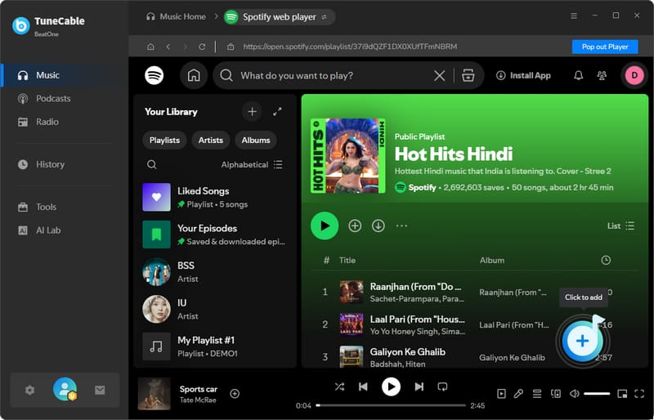Open Liked Songs playlist
654x420 pixels.
pos(215,197)
